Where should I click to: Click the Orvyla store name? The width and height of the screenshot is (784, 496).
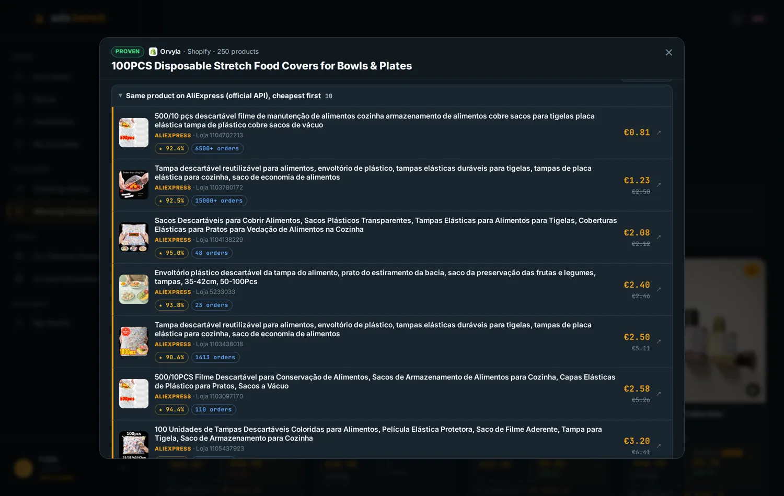[170, 52]
